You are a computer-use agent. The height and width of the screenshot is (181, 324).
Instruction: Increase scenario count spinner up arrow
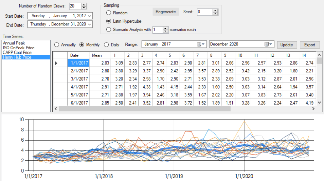(165, 28)
